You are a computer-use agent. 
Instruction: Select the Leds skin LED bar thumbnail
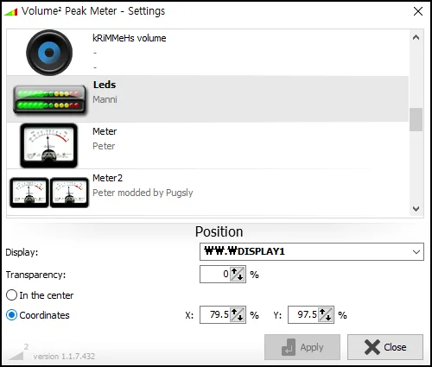(49, 99)
